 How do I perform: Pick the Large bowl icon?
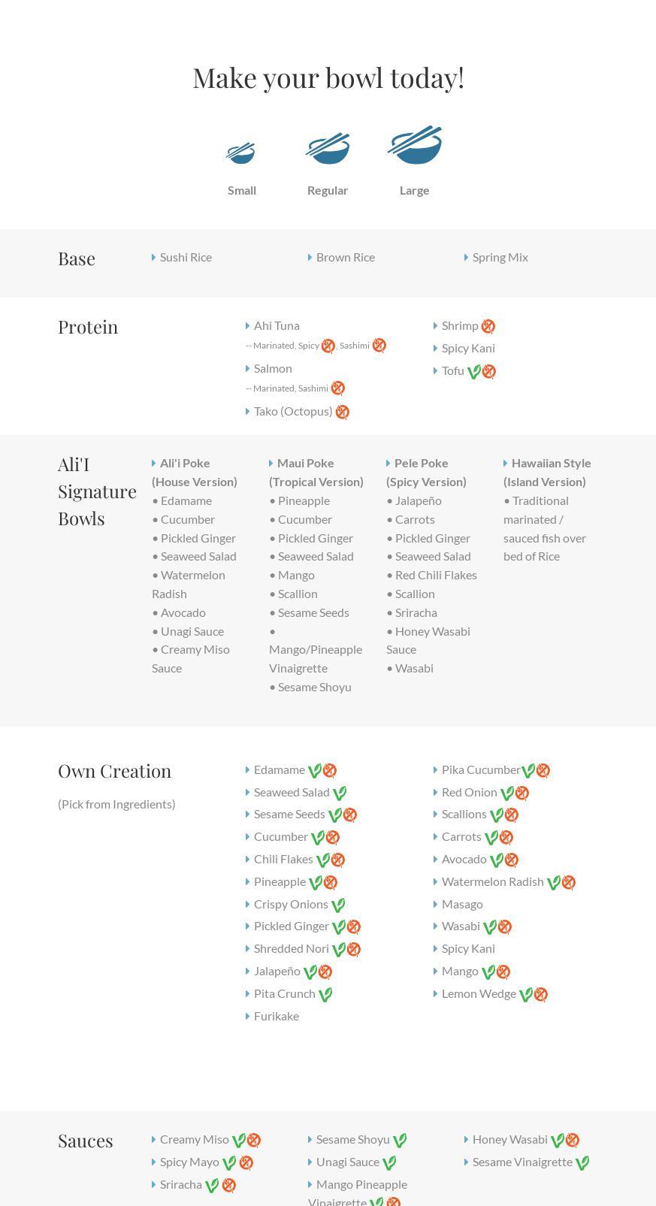(x=415, y=145)
